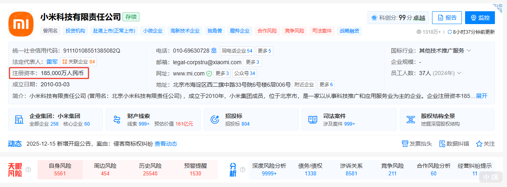
Task: Expand the company summary with 展开
Action: (x=482, y=96)
